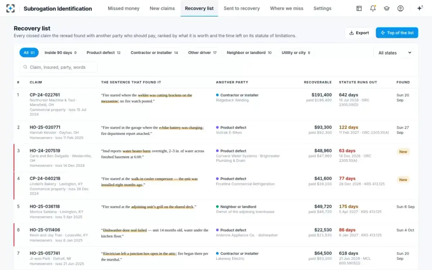Open claim CP-24-040218
Viewport: 432px width, 270px height.
pos(45,179)
